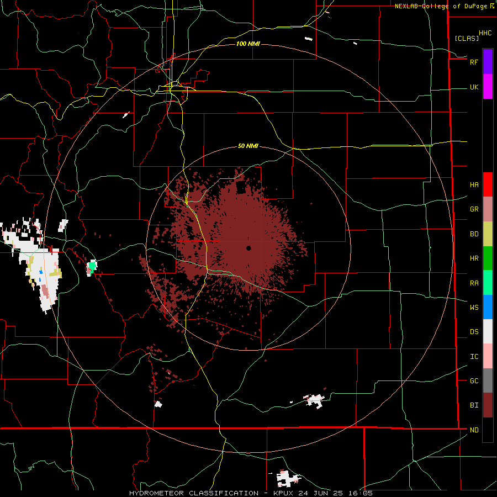The width and height of the screenshot is (497, 497).
Task: Click the magenta UK legend color swatch
Action: 488,87
